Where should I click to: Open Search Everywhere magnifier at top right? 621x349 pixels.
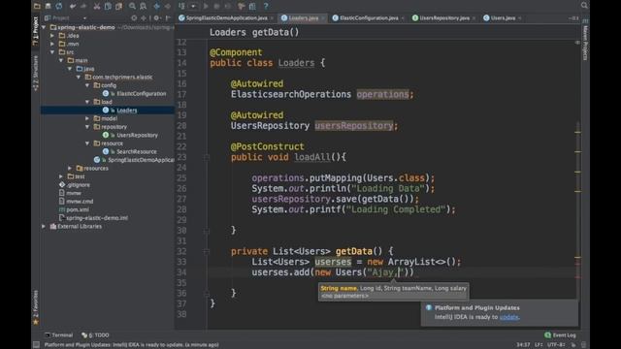click(x=584, y=5)
